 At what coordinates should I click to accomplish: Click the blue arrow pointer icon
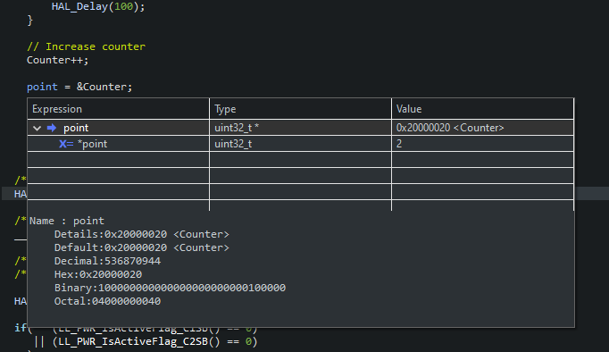52,128
